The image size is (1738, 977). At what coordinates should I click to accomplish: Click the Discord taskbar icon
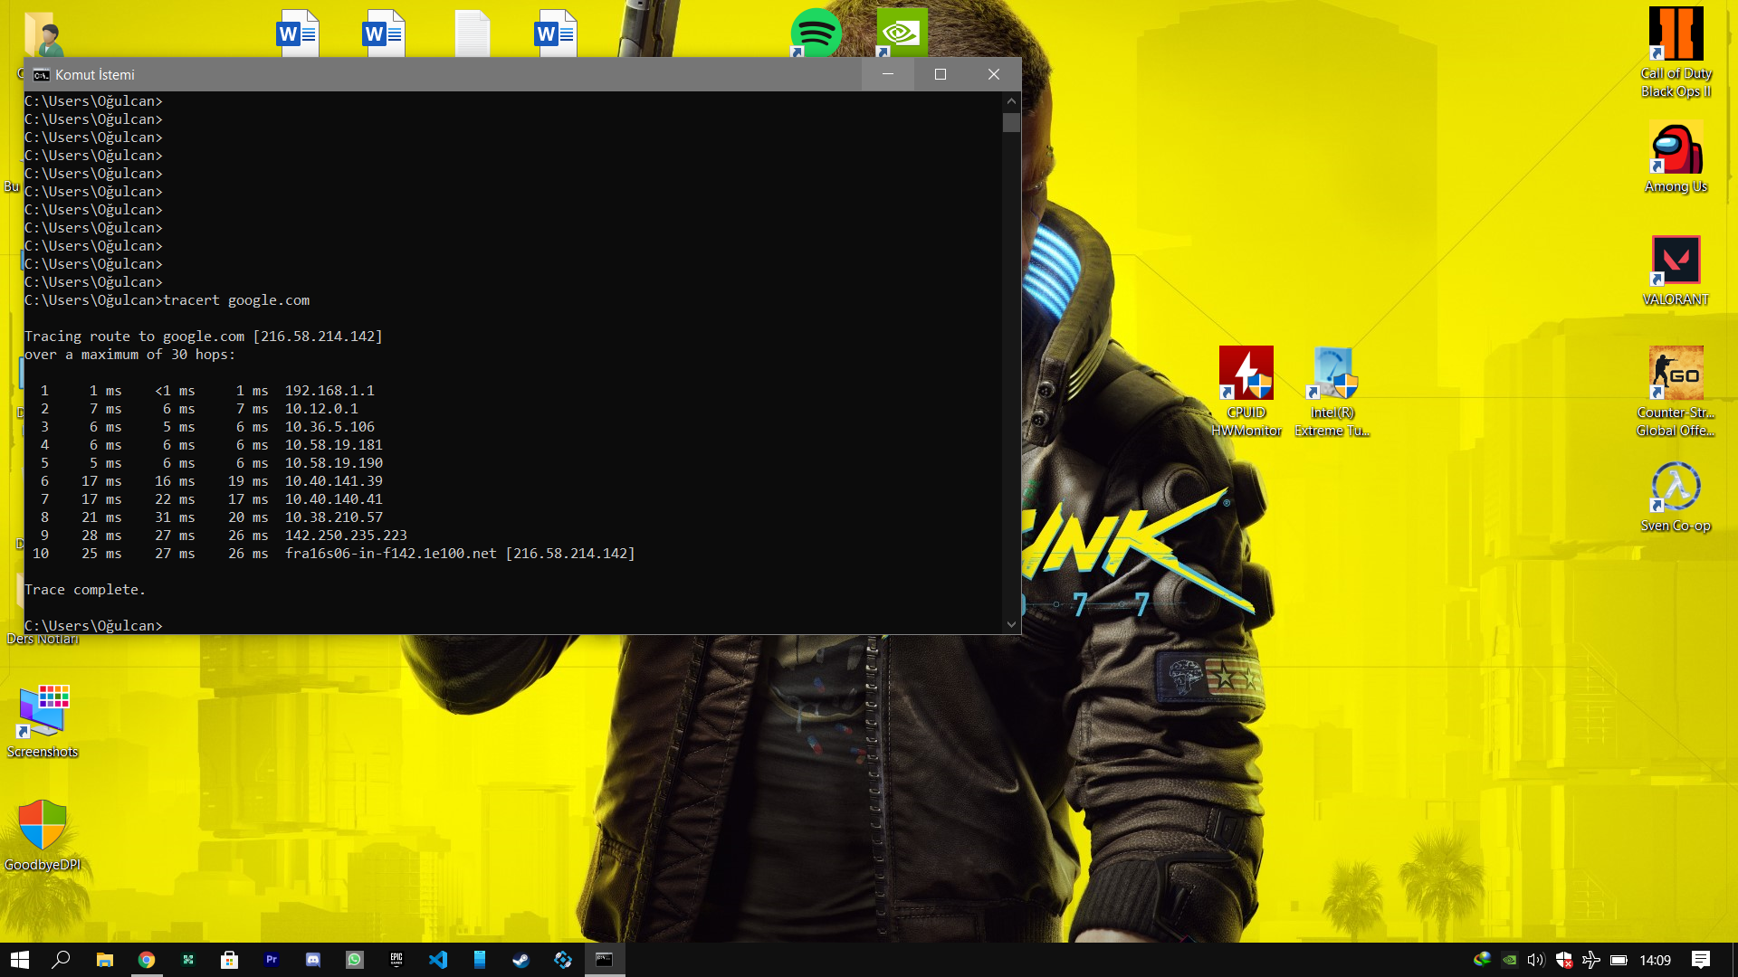[x=313, y=960]
